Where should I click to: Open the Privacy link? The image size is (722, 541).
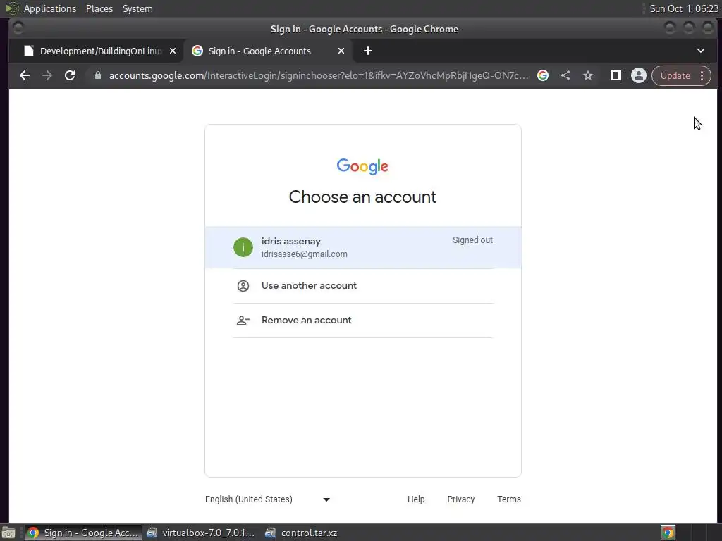460,499
